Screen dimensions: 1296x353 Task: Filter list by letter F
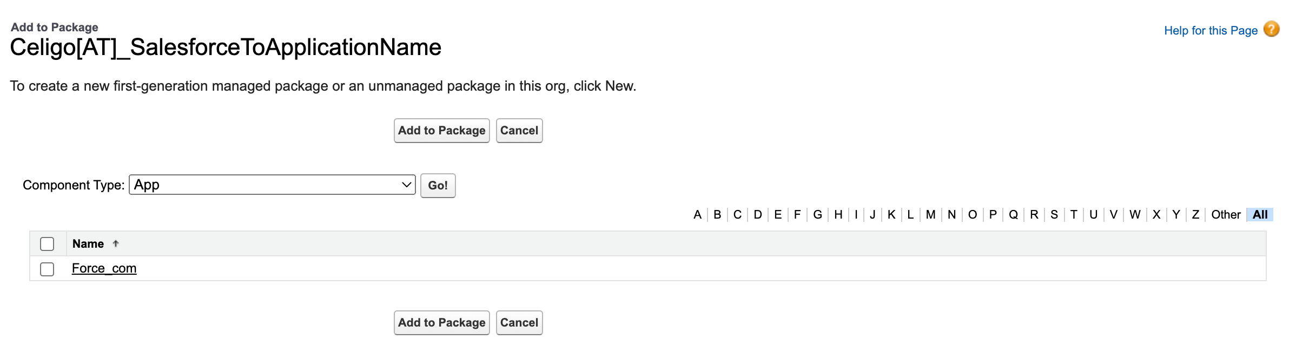click(x=797, y=215)
